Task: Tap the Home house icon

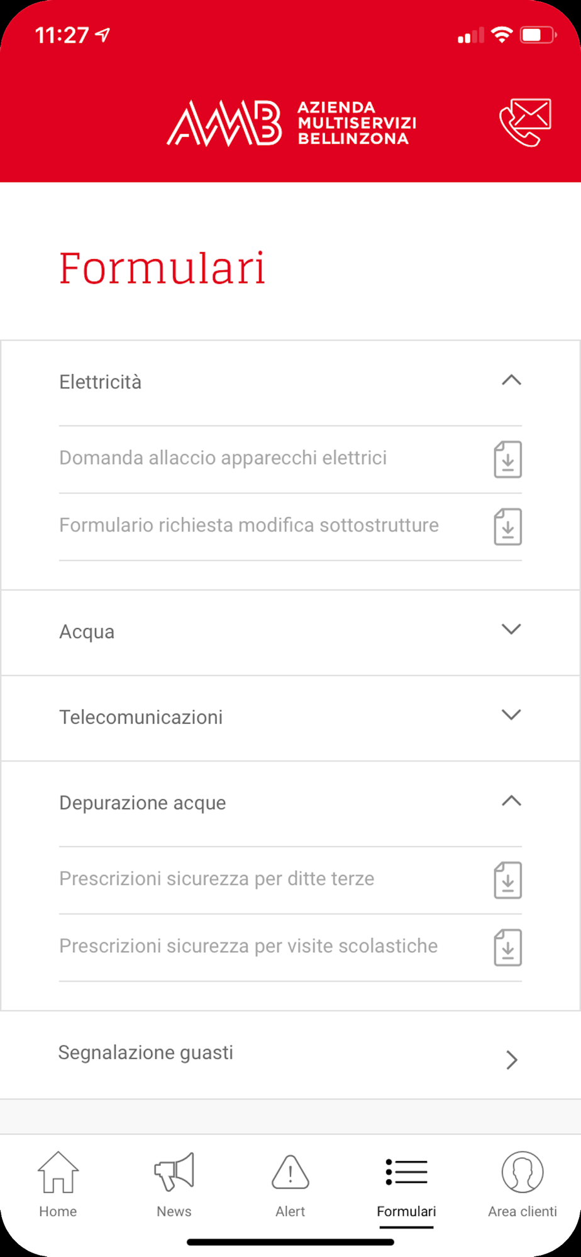Action: pos(58,1172)
